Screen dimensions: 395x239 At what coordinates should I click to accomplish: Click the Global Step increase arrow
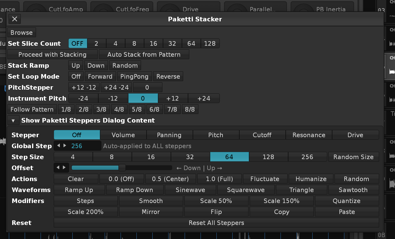coord(65,146)
